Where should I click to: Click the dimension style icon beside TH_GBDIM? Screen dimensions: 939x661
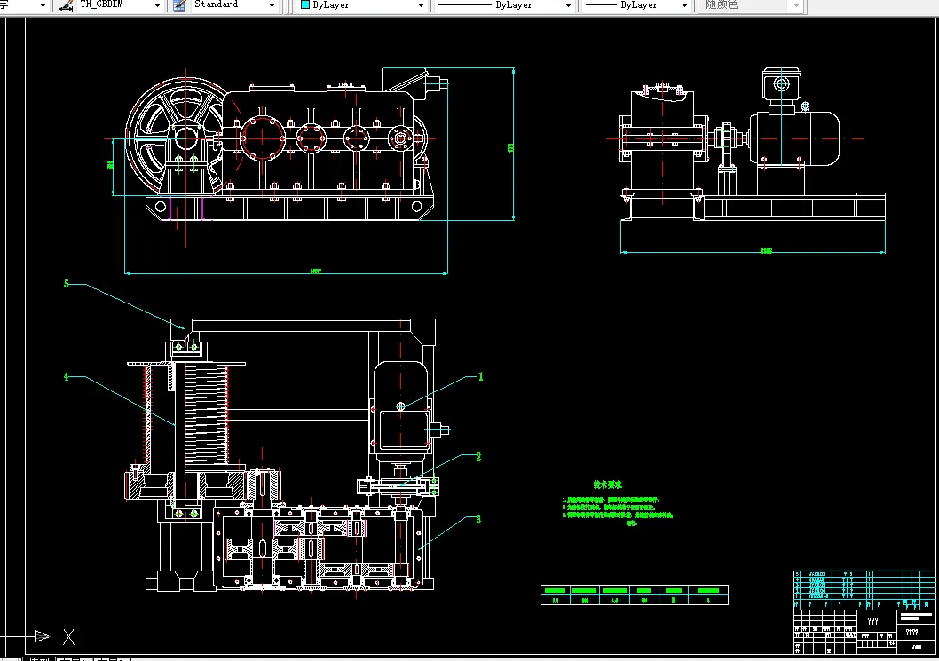pyautogui.click(x=66, y=5)
